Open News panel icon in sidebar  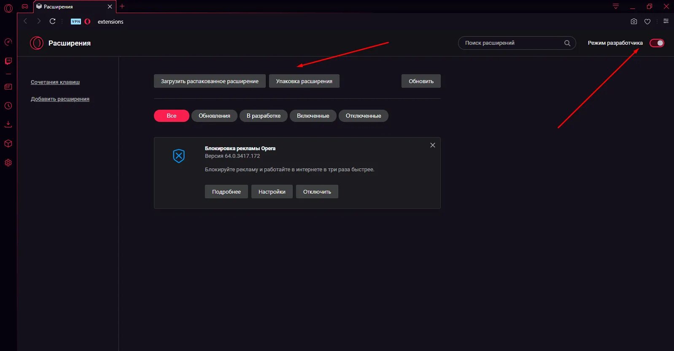pos(8,86)
